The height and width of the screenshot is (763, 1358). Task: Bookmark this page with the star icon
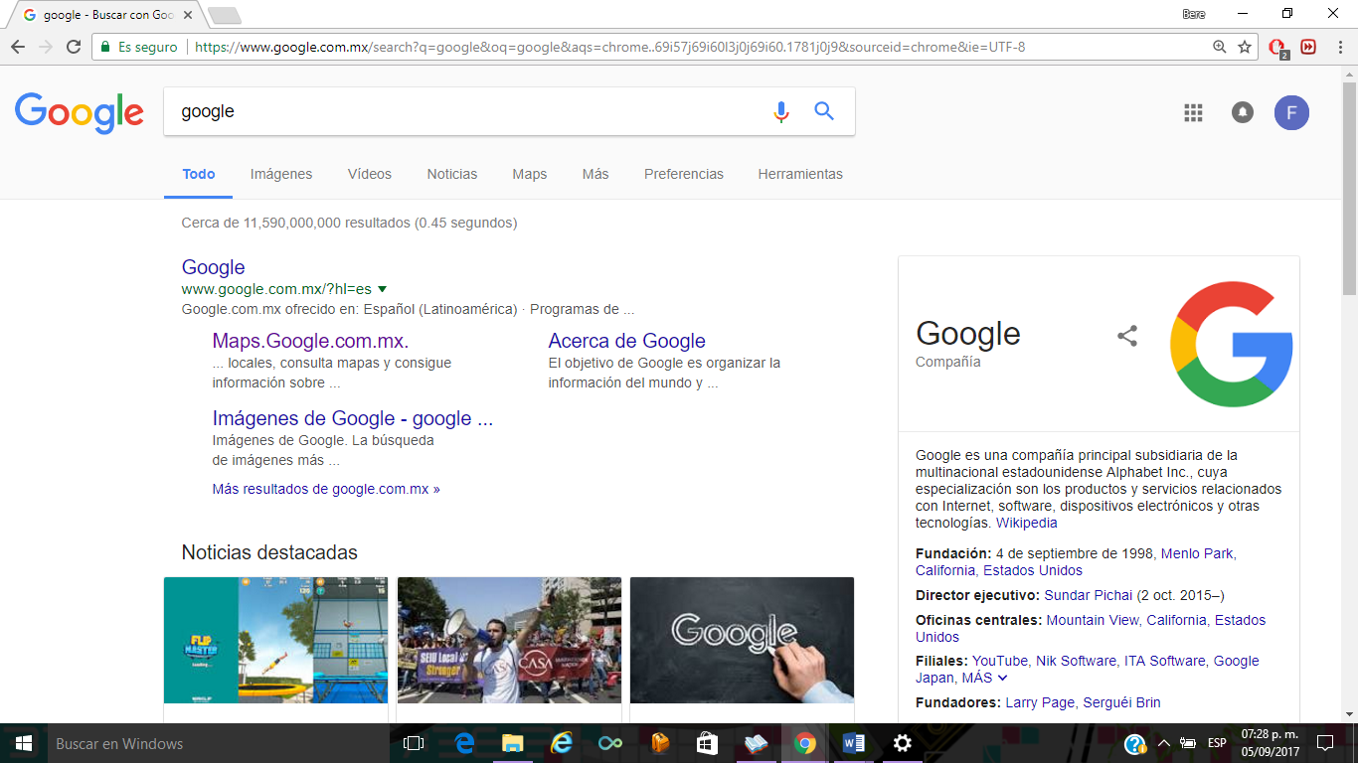click(x=1247, y=46)
